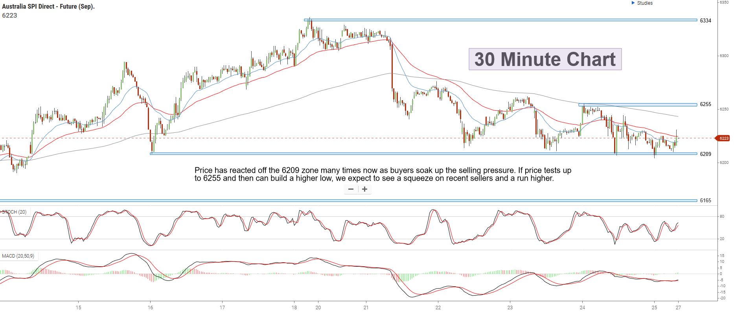Click date 27 on the time axis
This screenshot has width=734, height=313.
pos(679,308)
